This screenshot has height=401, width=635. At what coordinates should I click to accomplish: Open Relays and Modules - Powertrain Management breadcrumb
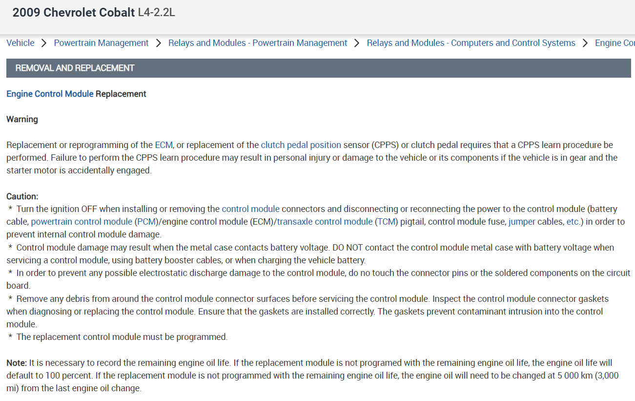click(258, 43)
